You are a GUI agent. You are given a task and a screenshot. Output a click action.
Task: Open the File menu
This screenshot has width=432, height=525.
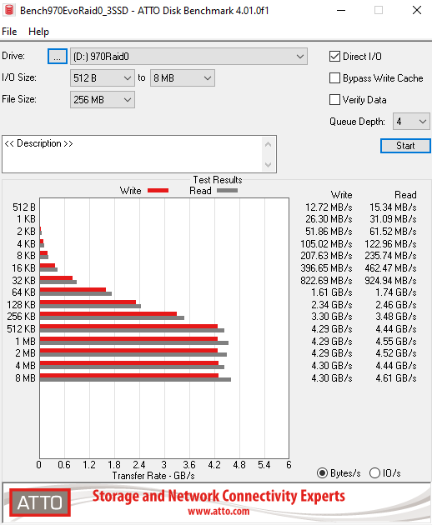(x=9, y=32)
